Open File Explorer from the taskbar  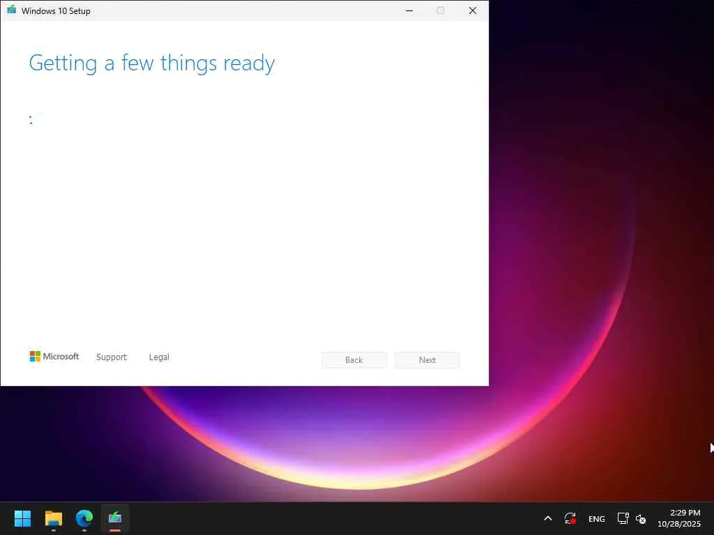click(54, 518)
